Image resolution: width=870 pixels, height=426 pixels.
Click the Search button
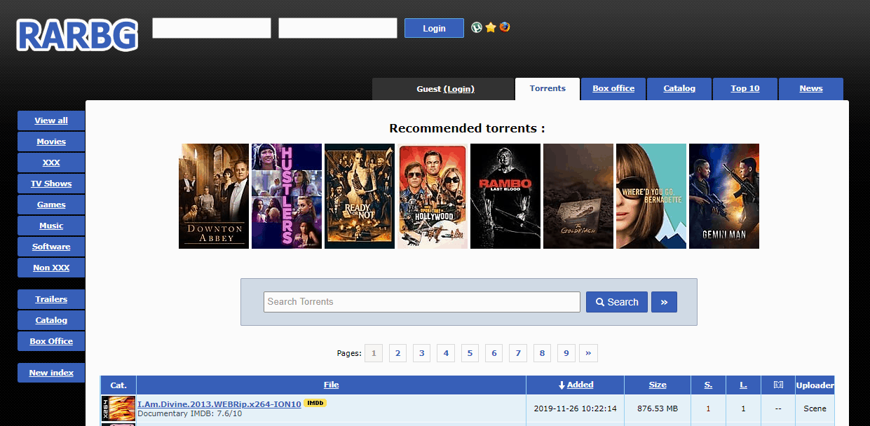[617, 302]
